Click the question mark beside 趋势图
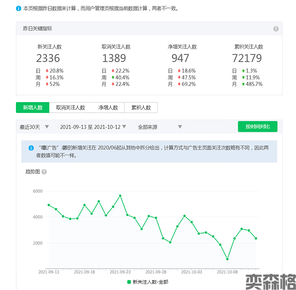This screenshot has height=290, width=296. [44, 172]
